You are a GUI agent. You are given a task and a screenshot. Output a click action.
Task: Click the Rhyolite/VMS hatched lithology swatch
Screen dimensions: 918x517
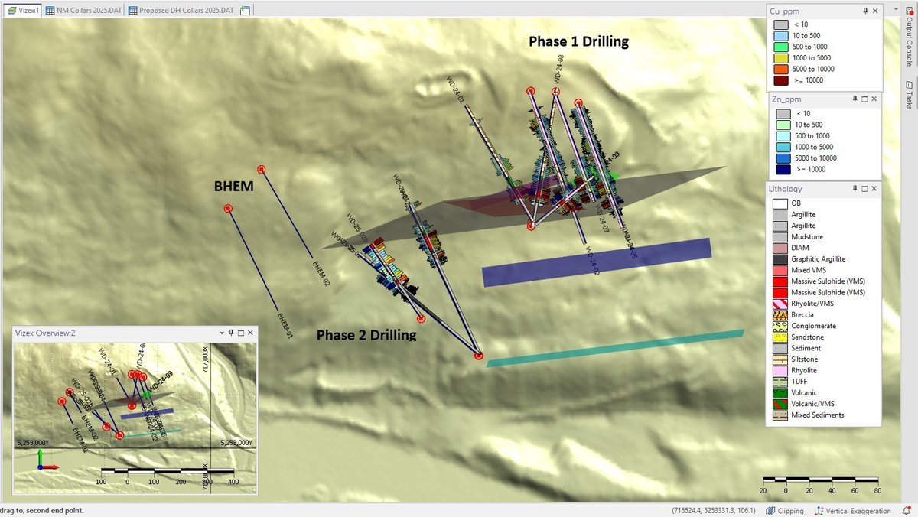(779, 304)
